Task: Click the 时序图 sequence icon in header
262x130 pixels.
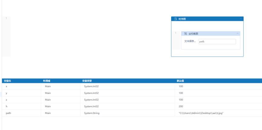Action: (x=175, y=19)
